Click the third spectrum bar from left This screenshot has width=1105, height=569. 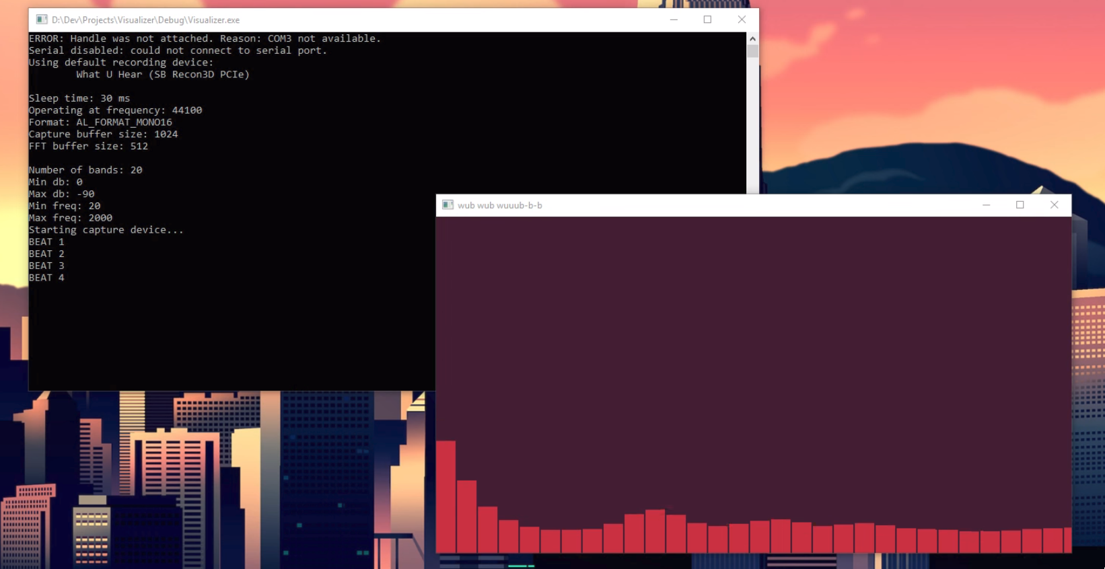[488, 530]
